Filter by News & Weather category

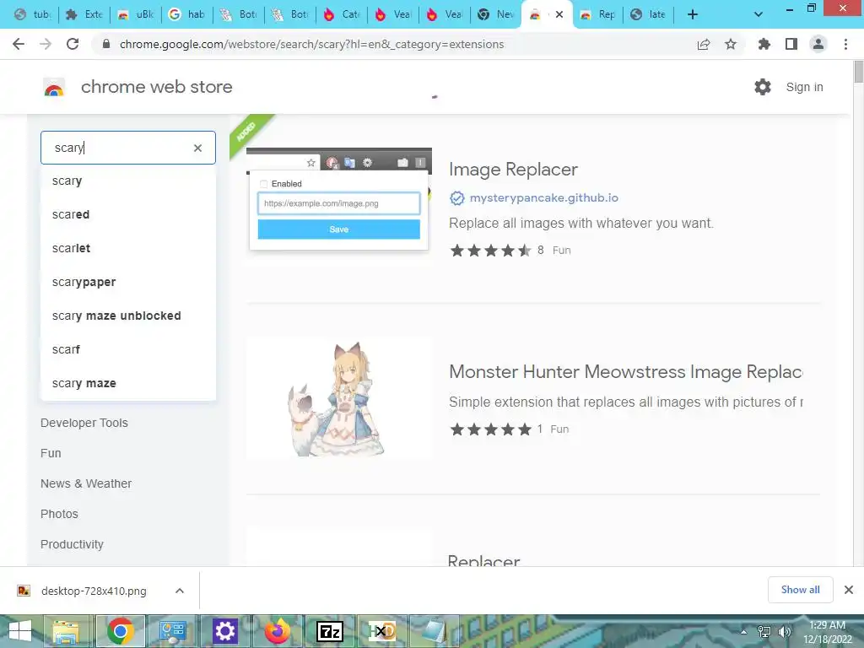tap(86, 483)
